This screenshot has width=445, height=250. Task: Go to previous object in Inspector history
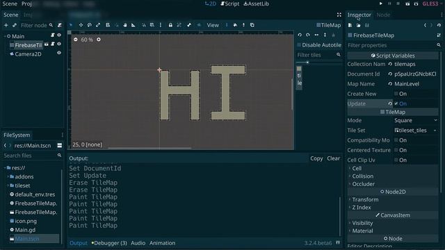pyautogui.click(x=425, y=26)
